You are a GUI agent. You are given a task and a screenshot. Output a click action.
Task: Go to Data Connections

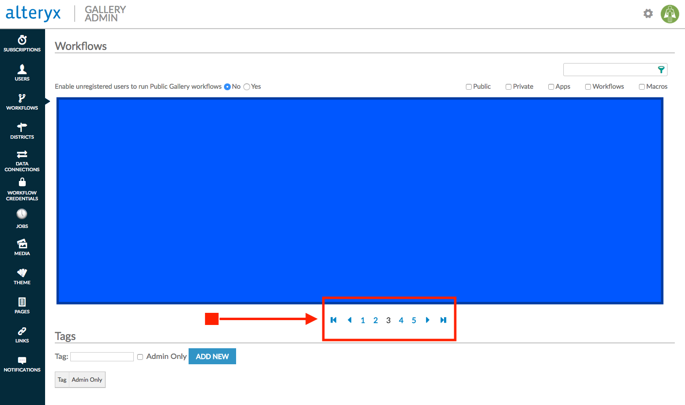pyautogui.click(x=22, y=160)
